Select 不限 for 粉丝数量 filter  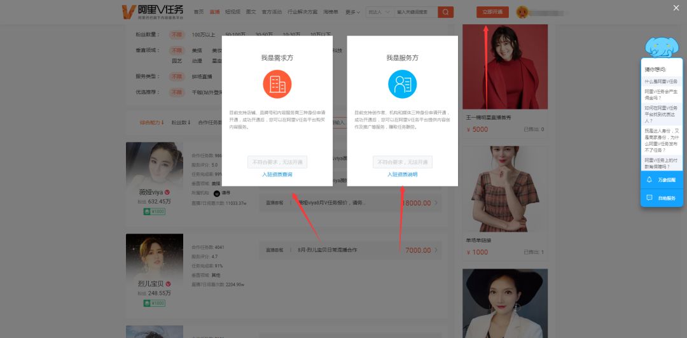(177, 34)
